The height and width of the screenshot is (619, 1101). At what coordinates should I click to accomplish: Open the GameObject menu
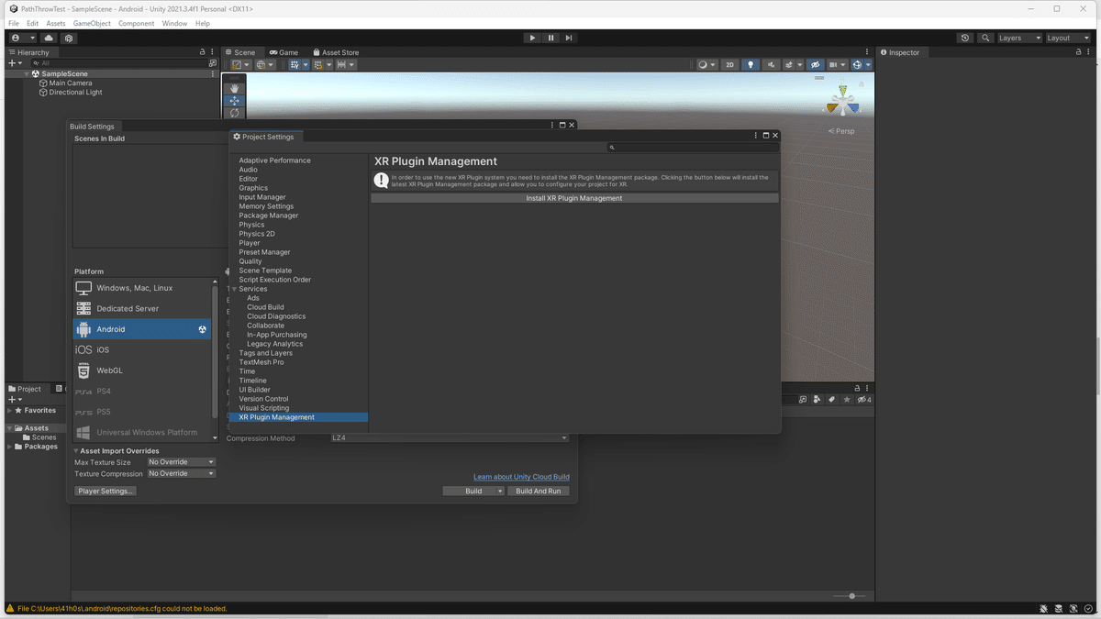(x=92, y=23)
